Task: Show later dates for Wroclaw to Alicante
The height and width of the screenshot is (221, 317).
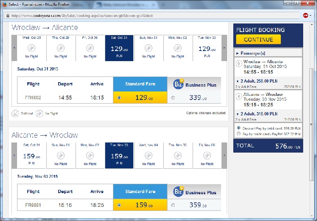Action: [224, 48]
